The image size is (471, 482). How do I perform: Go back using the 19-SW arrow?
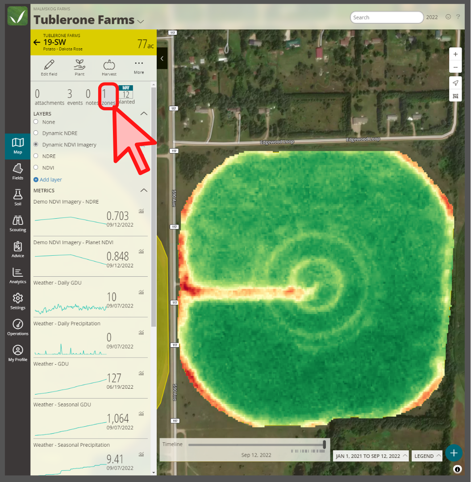click(37, 42)
